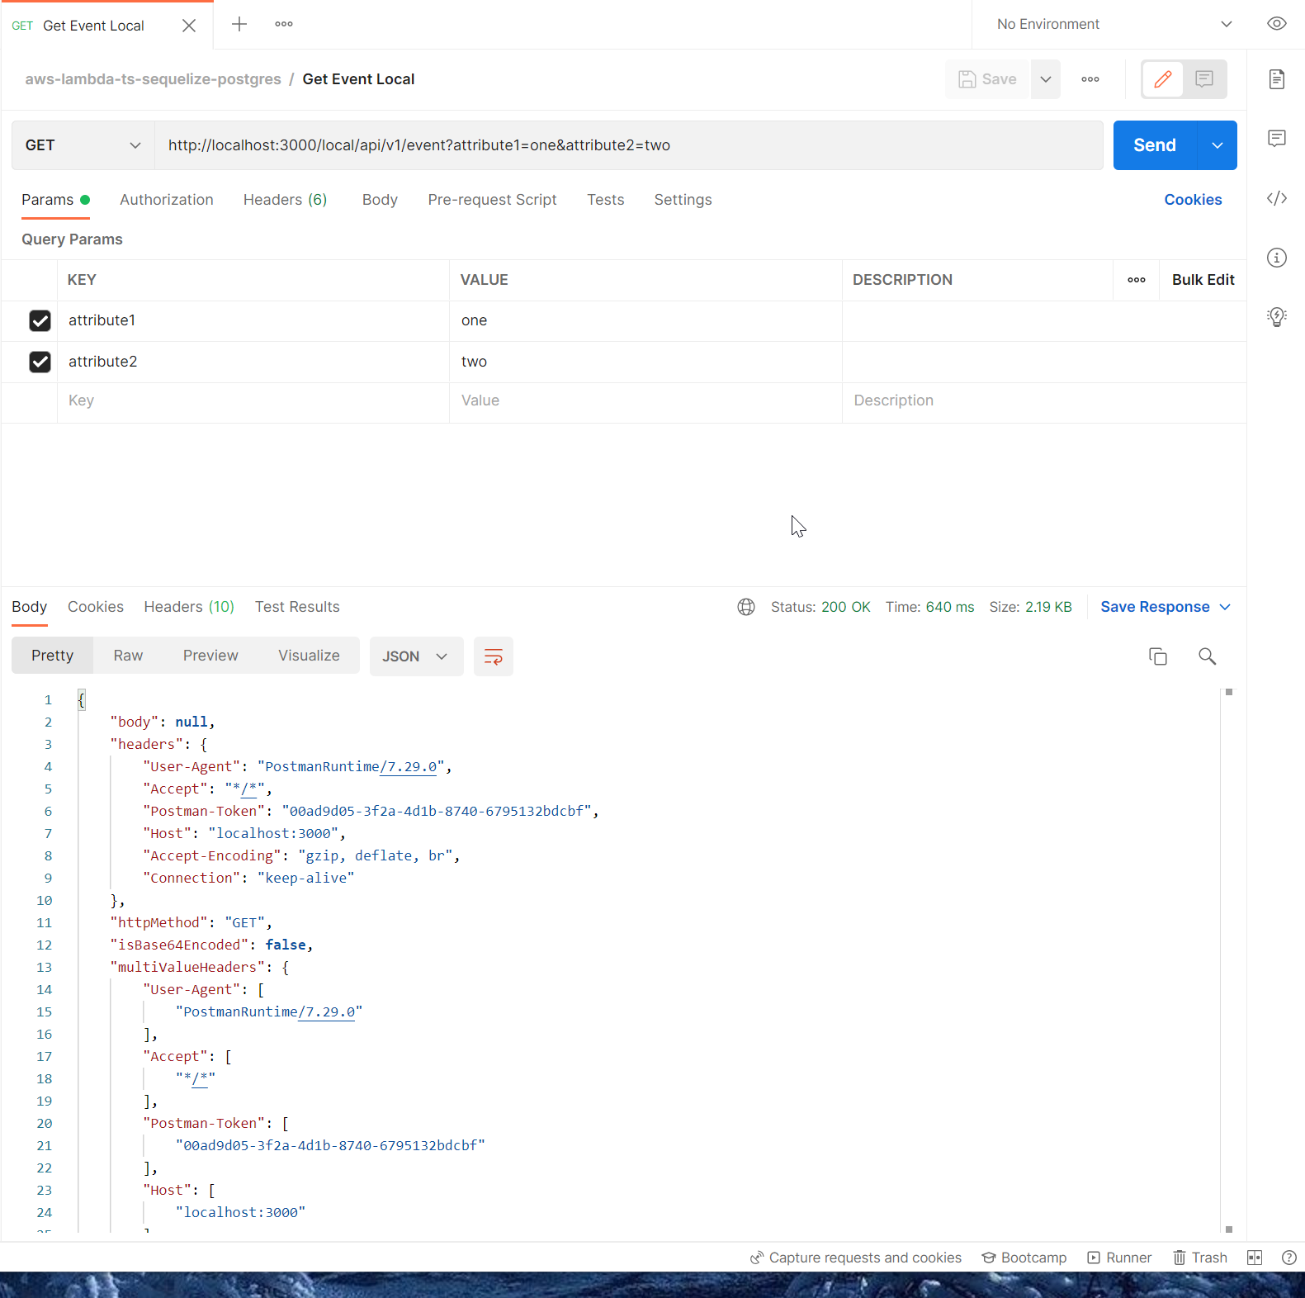
Task: Select the Pretty response view
Action: (x=52, y=656)
